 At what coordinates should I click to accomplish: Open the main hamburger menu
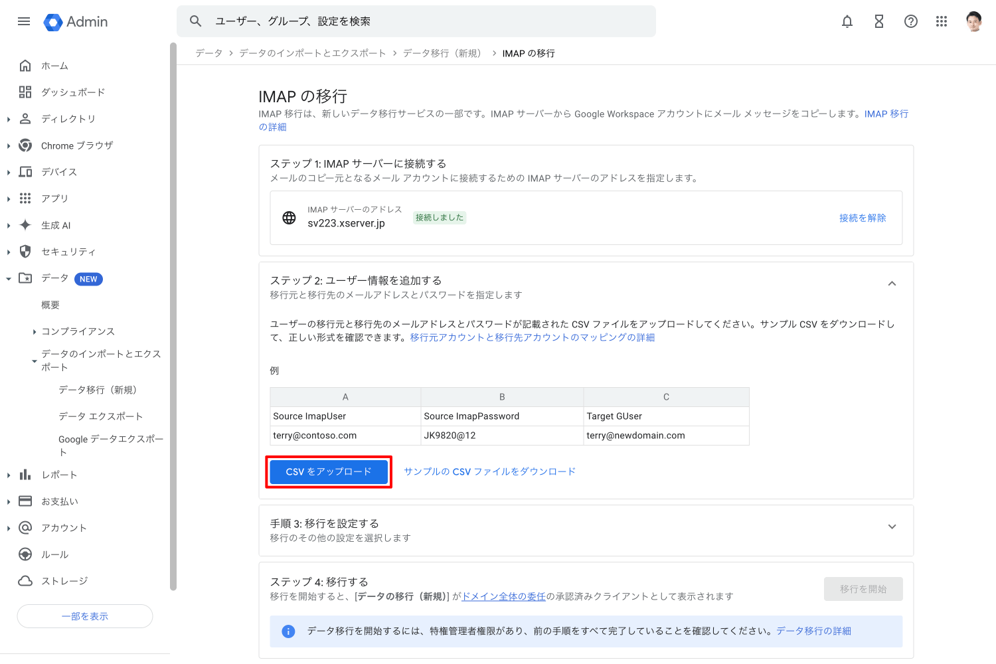[x=24, y=21]
